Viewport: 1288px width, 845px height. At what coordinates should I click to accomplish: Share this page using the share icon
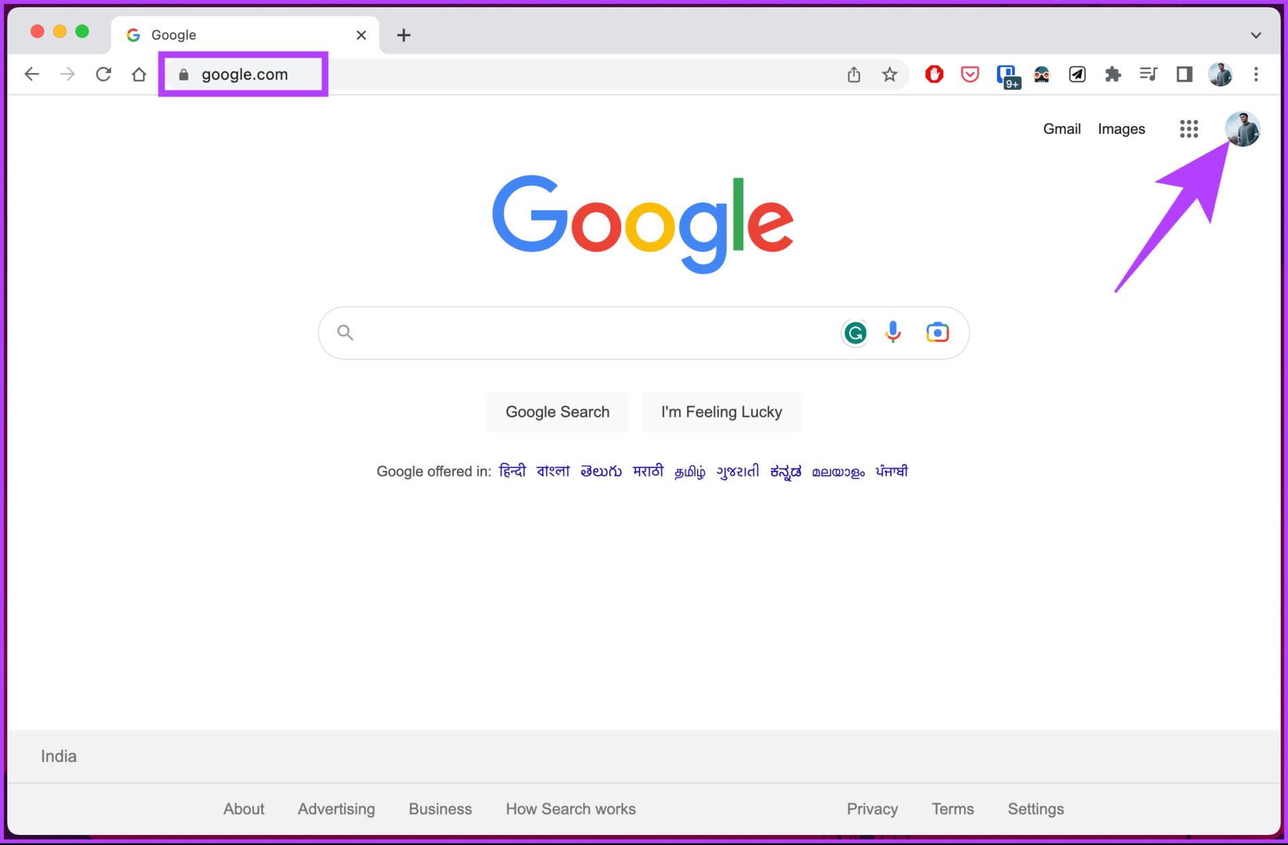coord(853,74)
